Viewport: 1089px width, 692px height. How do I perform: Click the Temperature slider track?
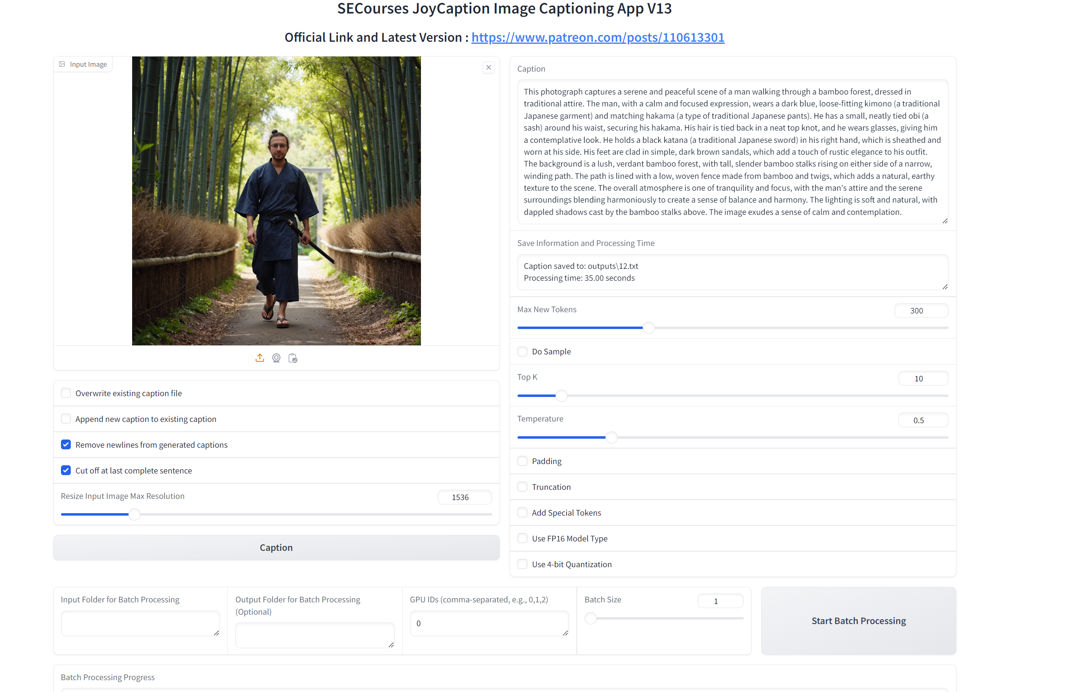pyautogui.click(x=769, y=437)
